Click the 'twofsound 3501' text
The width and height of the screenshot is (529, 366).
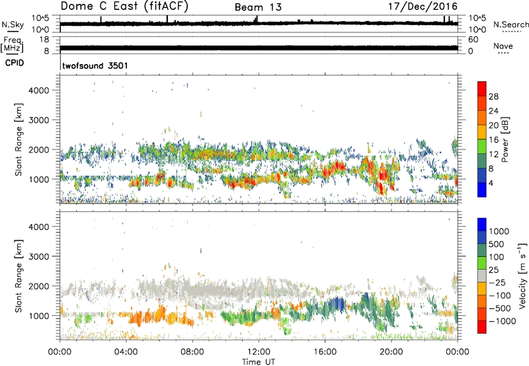coord(95,65)
